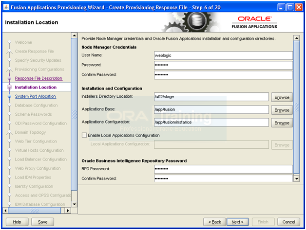Enable Local Applications Configuration checkbox
306x230 pixels.
pyautogui.click(x=84, y=135)
